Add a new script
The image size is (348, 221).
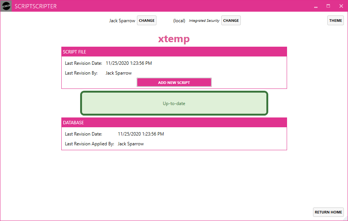tap(174, 82)
